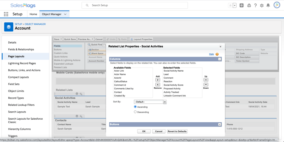
Task: Close the Related List Properties dialog
Action: [220, 47]
